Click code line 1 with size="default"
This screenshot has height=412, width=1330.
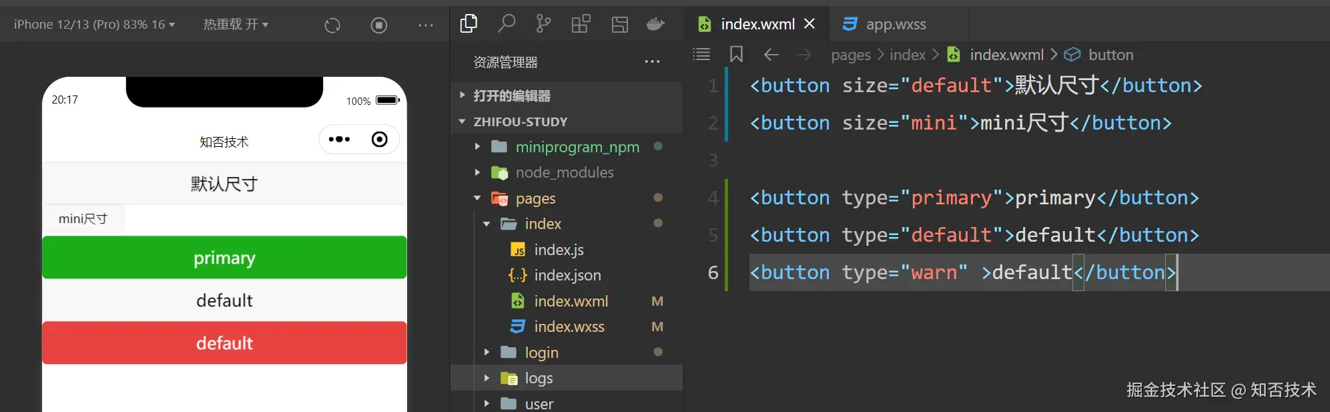click(976, 85)
